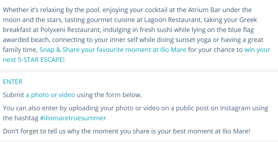Click the form below phrase
Viewport: 278px width, 142px height.
click(124, 95)
